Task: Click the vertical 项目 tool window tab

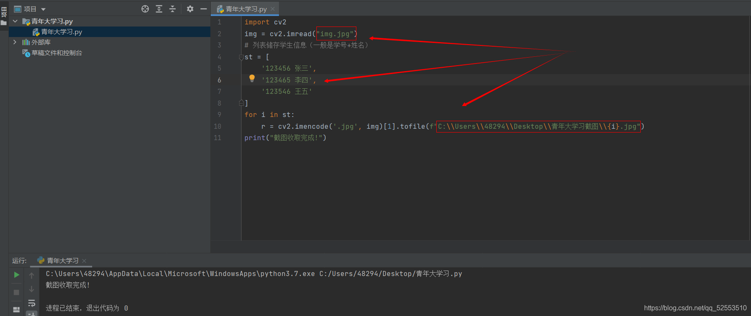Action: pos(4,12)
